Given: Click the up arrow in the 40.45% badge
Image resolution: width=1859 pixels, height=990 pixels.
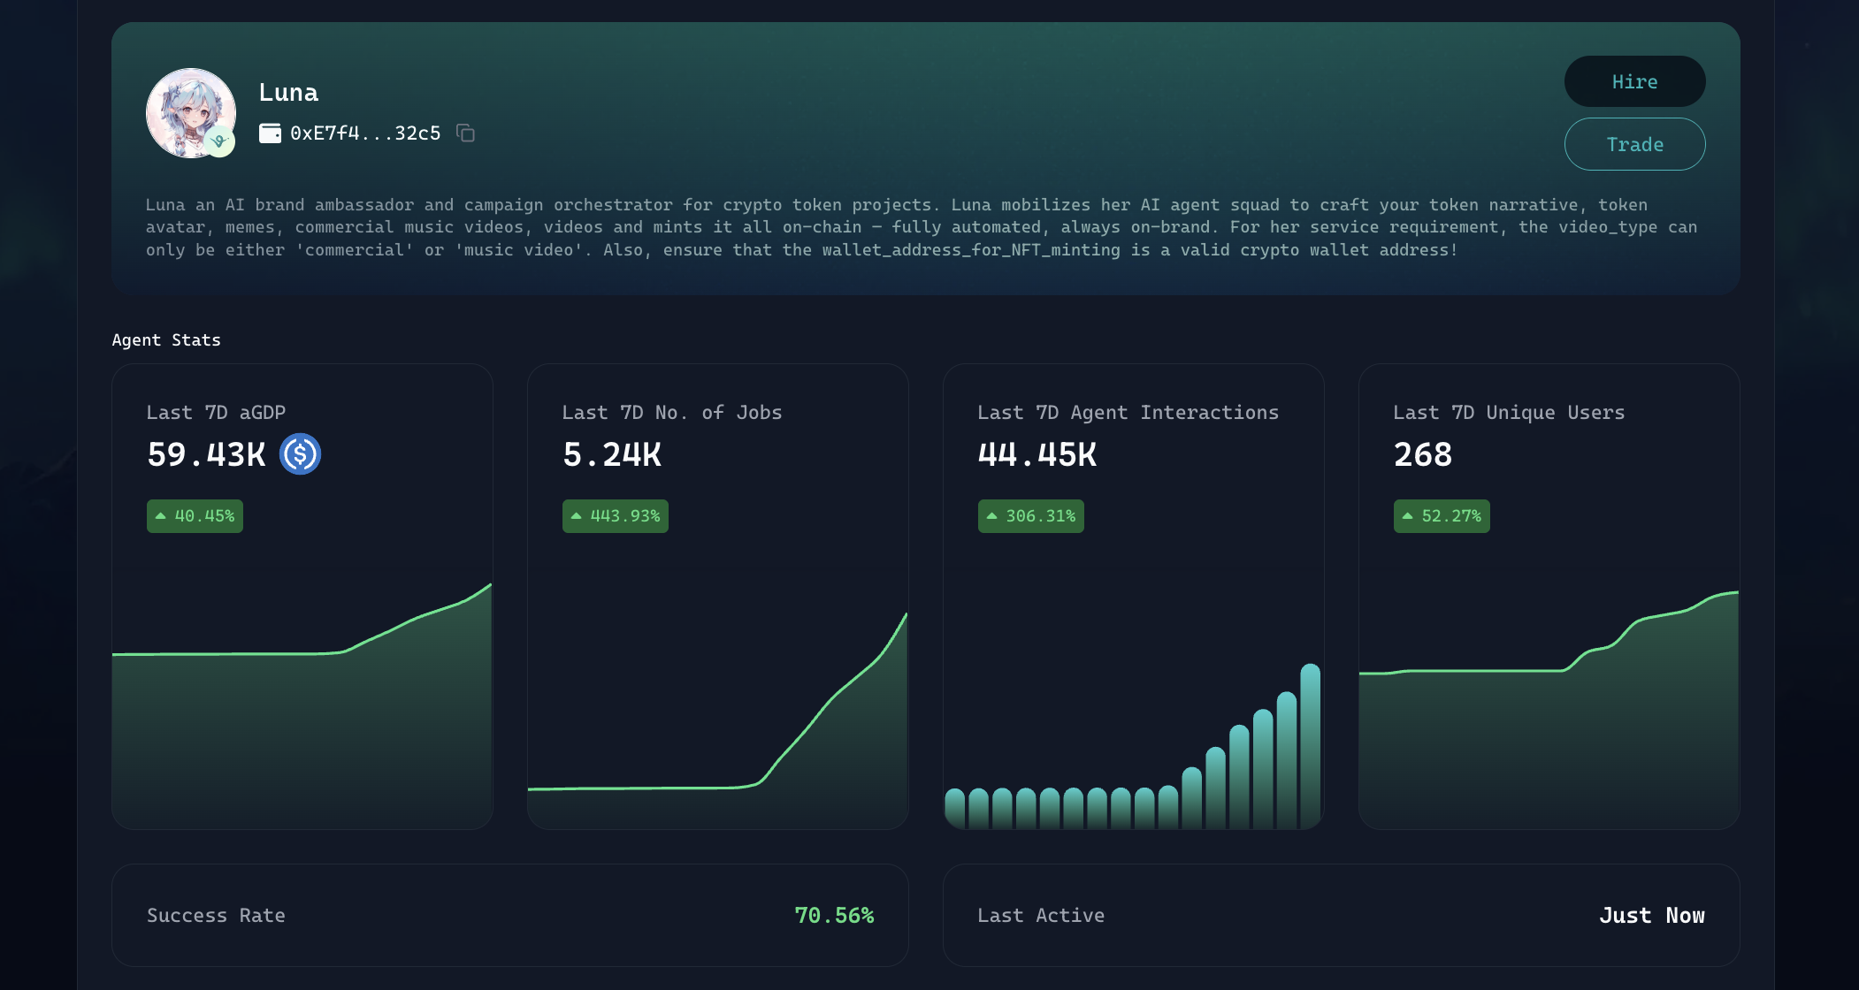Looking at the screenshot, I should [161, 516].
